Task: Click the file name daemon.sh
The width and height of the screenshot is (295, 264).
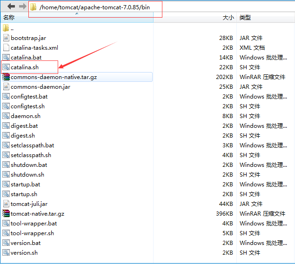Action: [x=26, y=116]
